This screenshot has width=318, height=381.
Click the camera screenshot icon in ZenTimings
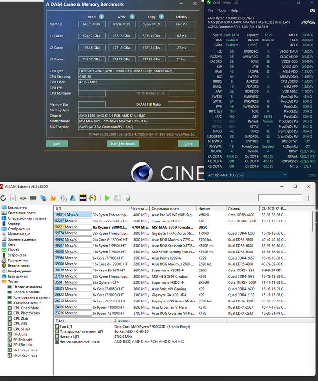(x=312, y=10)
